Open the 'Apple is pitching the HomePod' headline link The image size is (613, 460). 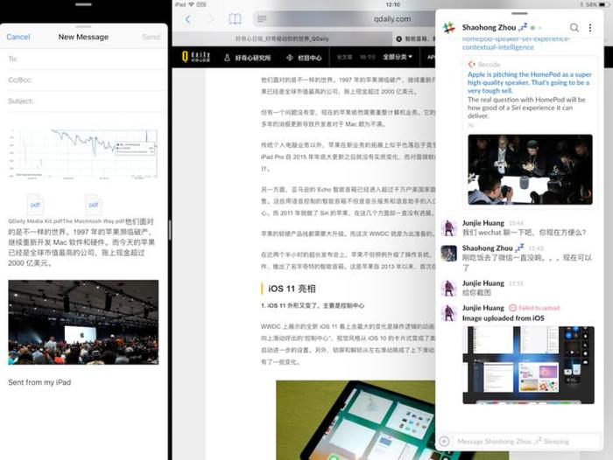click(x=529, y=82)
